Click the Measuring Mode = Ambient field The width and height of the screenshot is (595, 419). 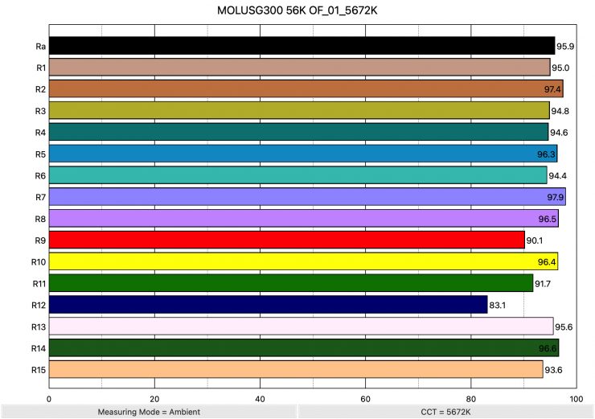pyautogui.click(x=148, y=411)
